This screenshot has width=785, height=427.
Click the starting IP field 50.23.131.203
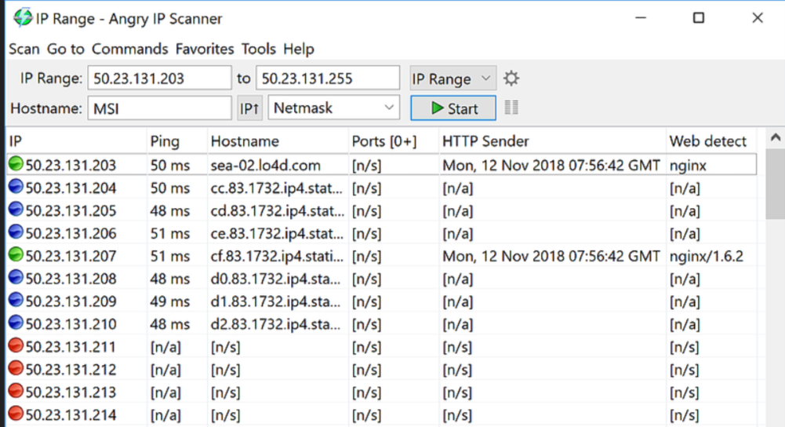159,78
